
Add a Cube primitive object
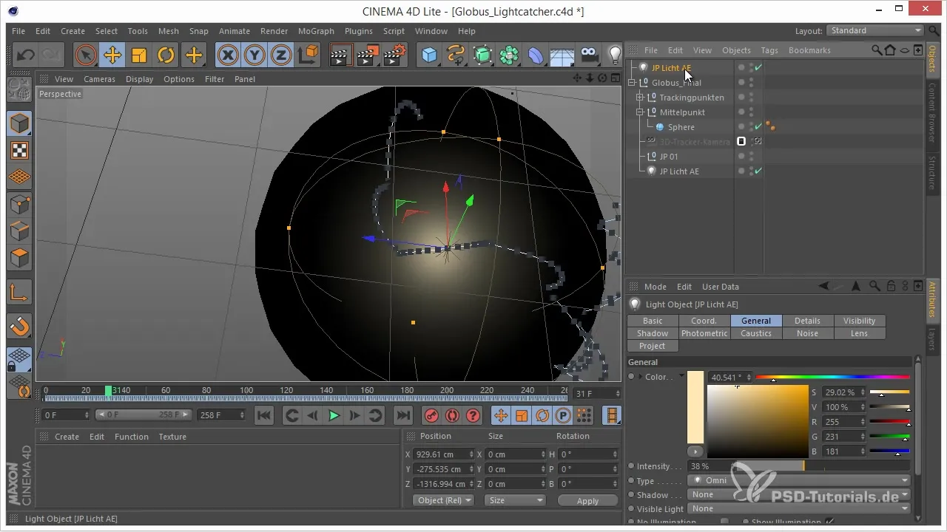coord(429,55)
